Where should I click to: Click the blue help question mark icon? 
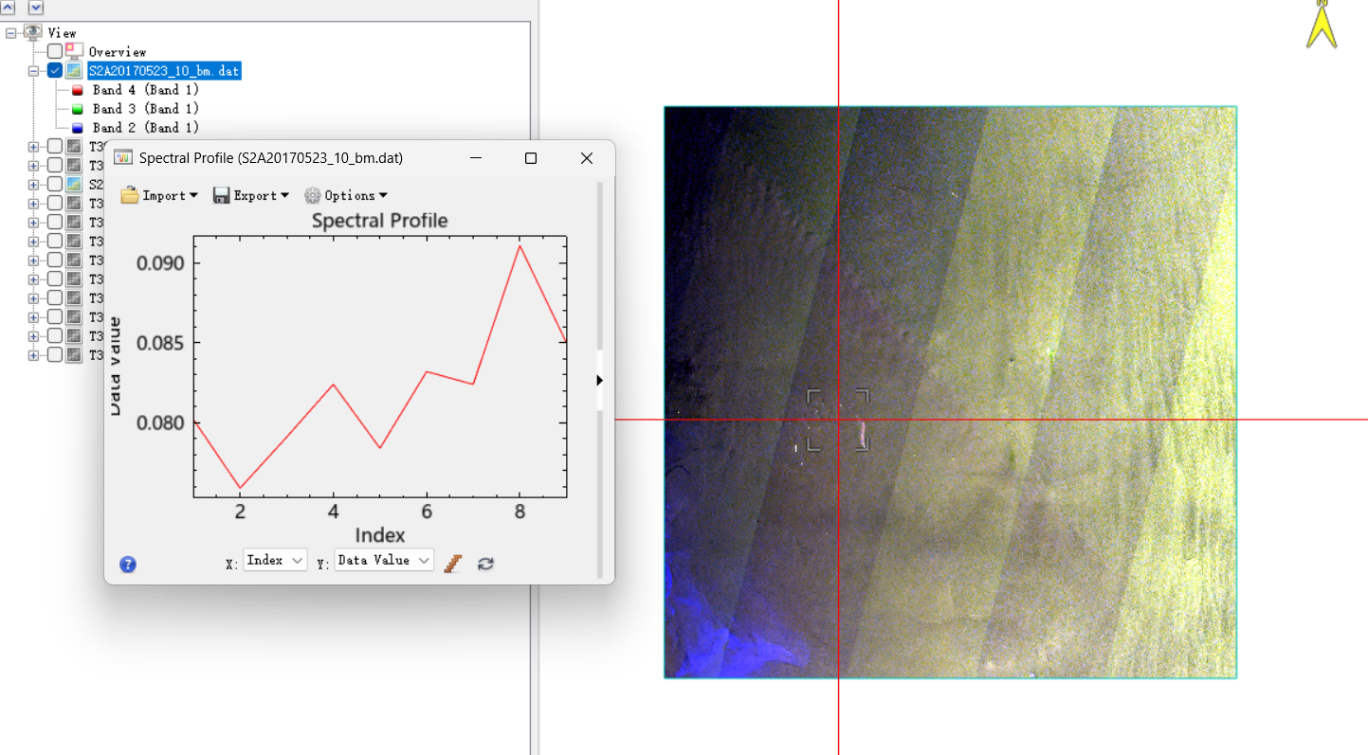tap(128, 565)
